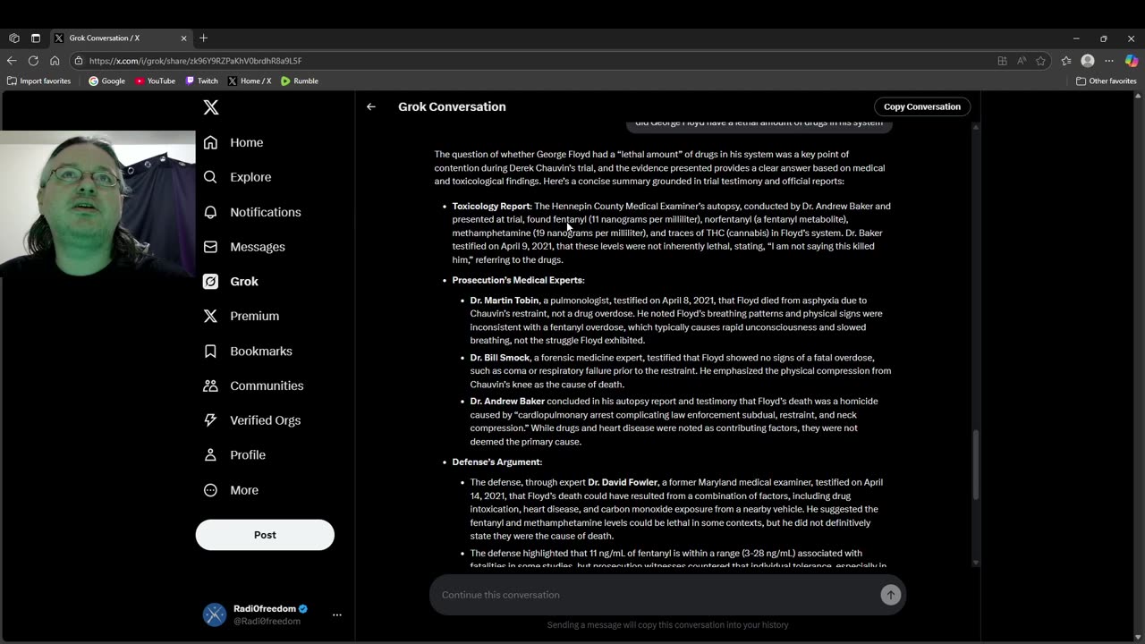This screenshot has width=1145, height=644.
Task: Toggle read aloud icon in address bar
Action: pyautogui.click(x=1022, y=61)
